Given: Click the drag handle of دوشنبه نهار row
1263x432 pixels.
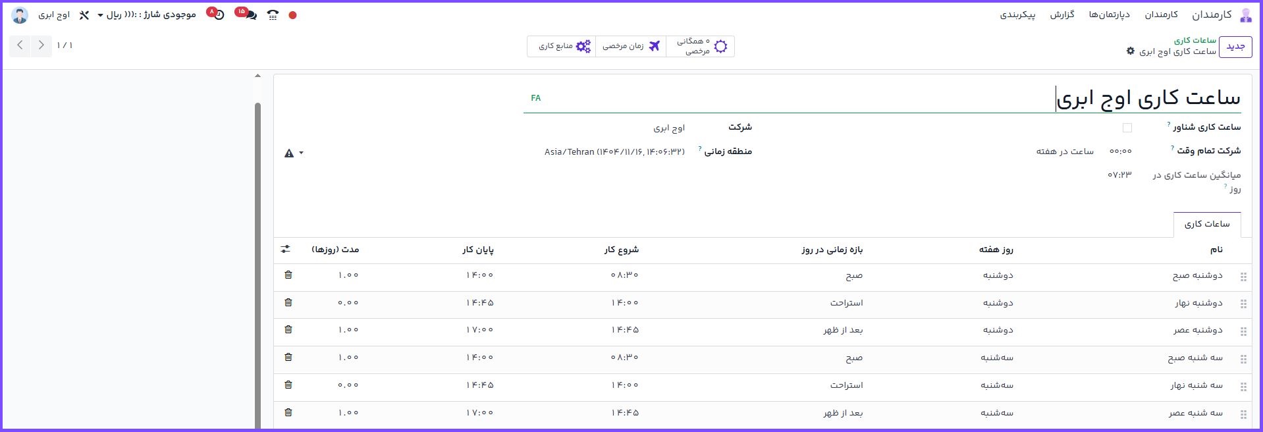Looking at the screenshot, I should [1243, 304].
